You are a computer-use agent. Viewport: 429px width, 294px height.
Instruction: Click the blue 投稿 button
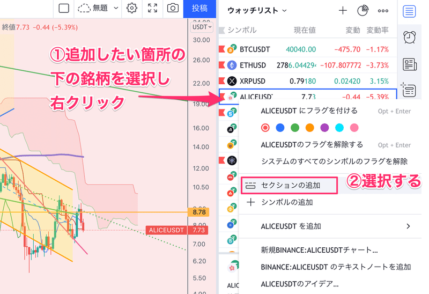click(199, 9)
